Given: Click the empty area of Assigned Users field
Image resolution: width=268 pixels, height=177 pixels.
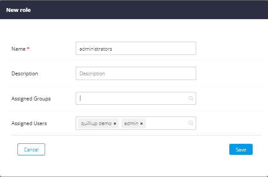Looking at the screenshot, I should [x=167, y=123].
